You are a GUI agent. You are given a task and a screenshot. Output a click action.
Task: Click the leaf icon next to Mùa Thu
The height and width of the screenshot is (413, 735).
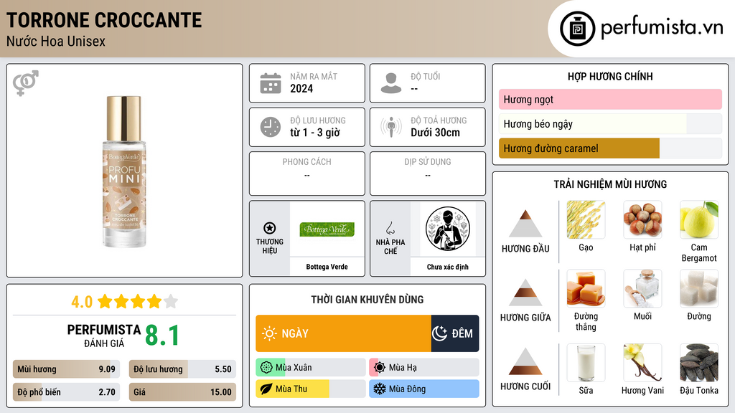pos(266,389)
